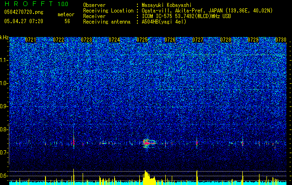292x185 pixels.
Task: Click receiver ICOM IC-575 frequency text
Action: tap(186, 16)
